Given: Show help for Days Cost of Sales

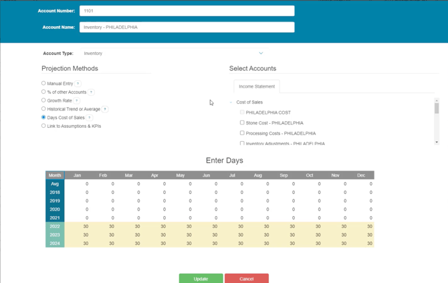Looking at the screenshot, I should click(90, 118).
